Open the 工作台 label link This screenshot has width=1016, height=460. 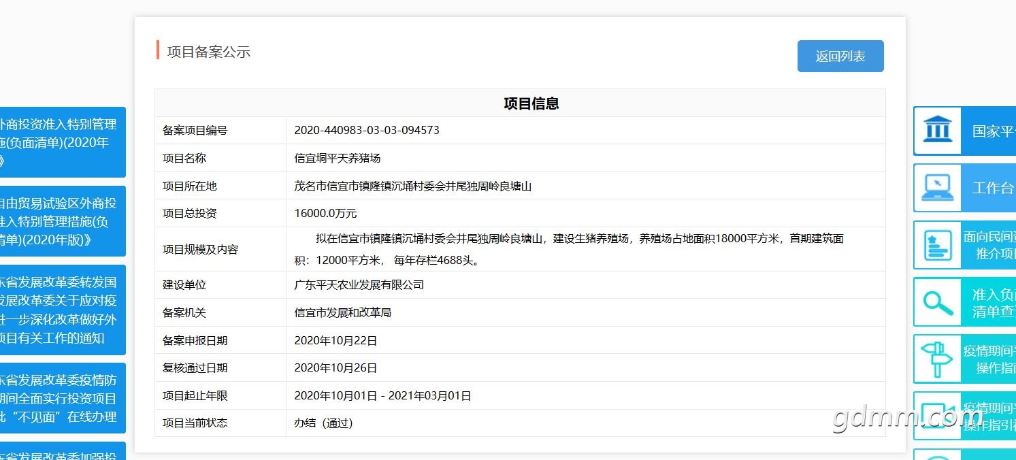pos(994,188)
